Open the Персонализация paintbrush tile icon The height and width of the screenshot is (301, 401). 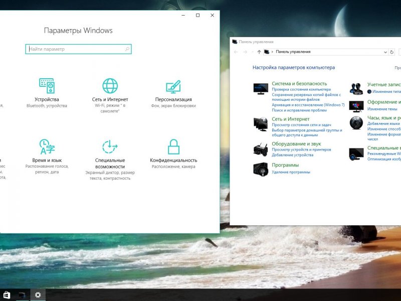pos(173,86)
